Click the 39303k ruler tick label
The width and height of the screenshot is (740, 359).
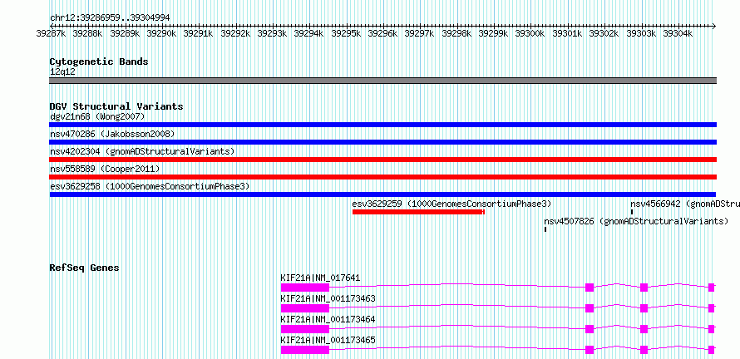pos(641,33)
